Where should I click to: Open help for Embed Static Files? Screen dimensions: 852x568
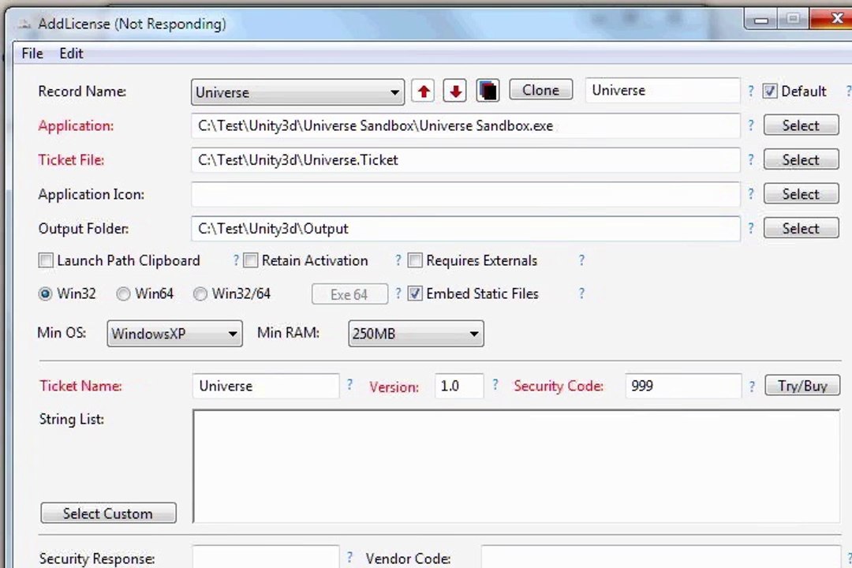(x=581, y=293)
